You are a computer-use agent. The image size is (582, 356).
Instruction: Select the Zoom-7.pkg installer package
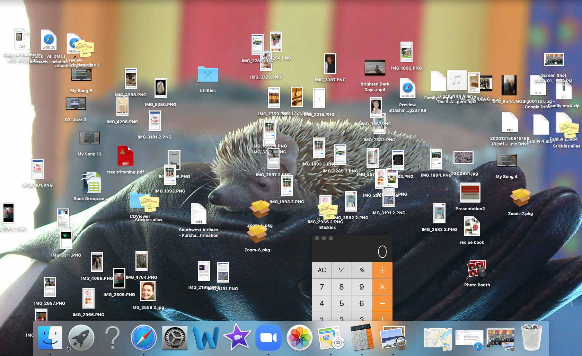520,197
